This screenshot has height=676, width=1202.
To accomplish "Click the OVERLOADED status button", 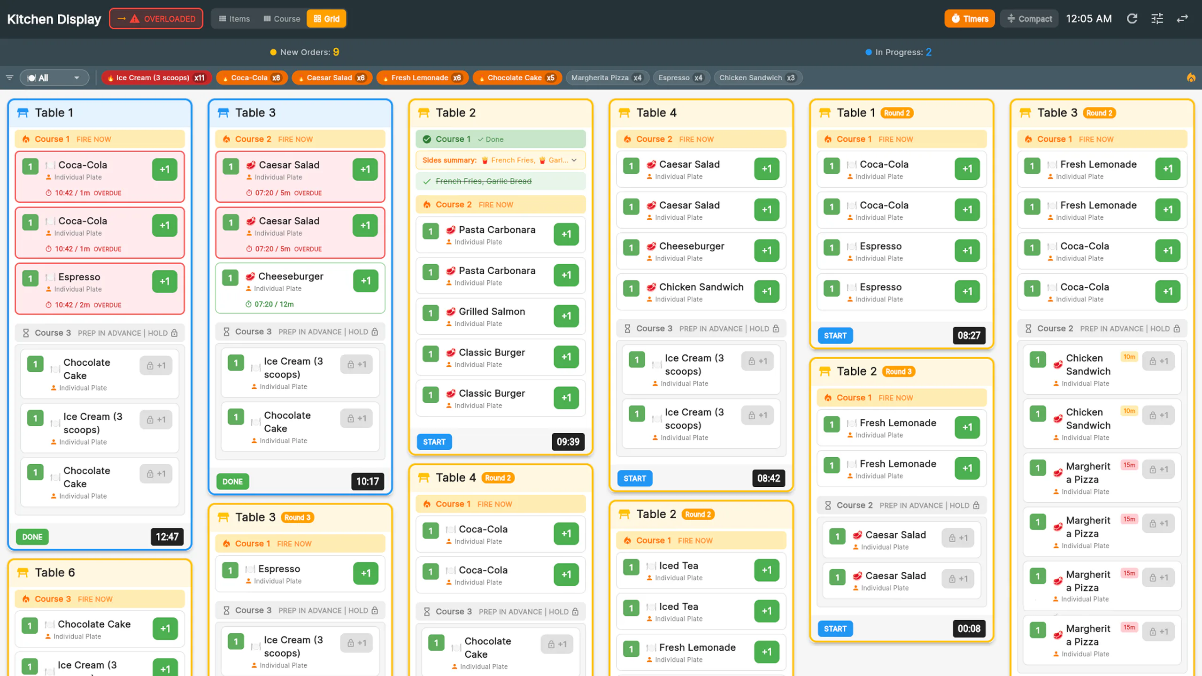I will point(156,19).
